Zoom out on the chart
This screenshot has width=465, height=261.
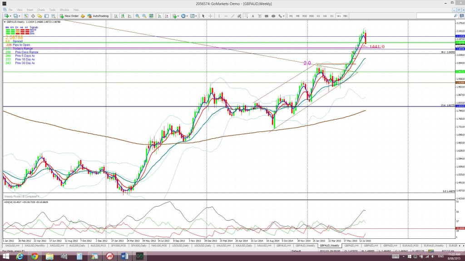tap(144, 16)
